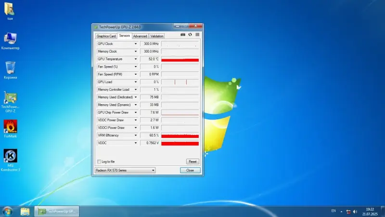
Task: Click the volume speaker tray icon
Action: [x=355, y=212]
